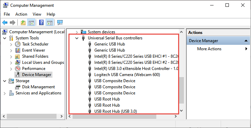Click the Disk Management icon
Image resolution: width=251 pixels, height=128 pixels.
coord(18,87)
